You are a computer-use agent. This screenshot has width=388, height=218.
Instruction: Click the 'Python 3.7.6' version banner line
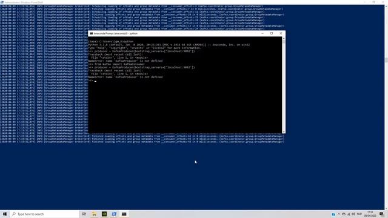pos(169,45)
